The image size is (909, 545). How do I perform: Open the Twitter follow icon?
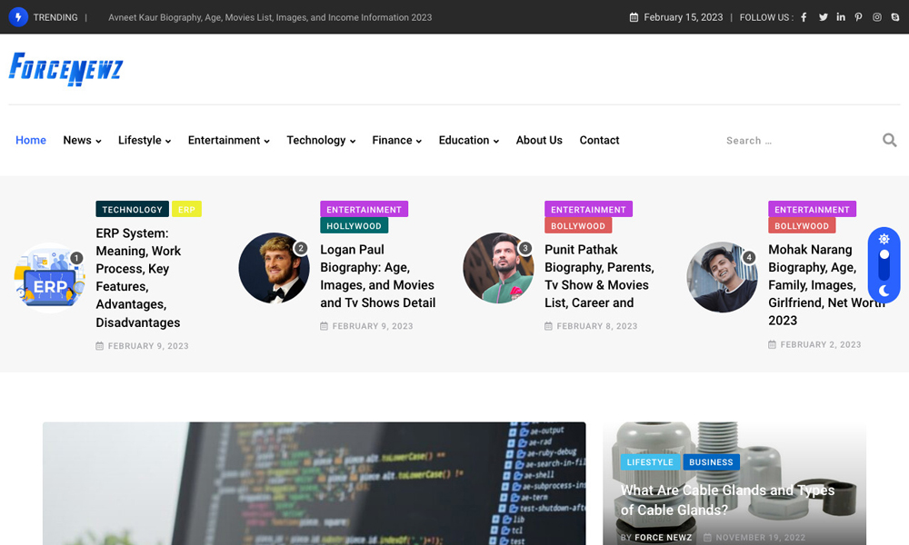(x=823, y=17)
